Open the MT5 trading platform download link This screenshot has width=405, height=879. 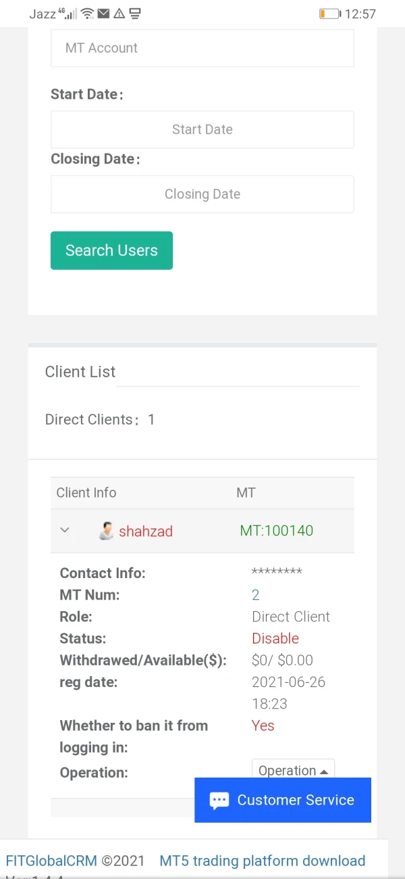[x=262, y=861]
